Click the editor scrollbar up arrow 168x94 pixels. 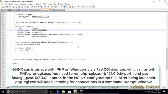167,13
